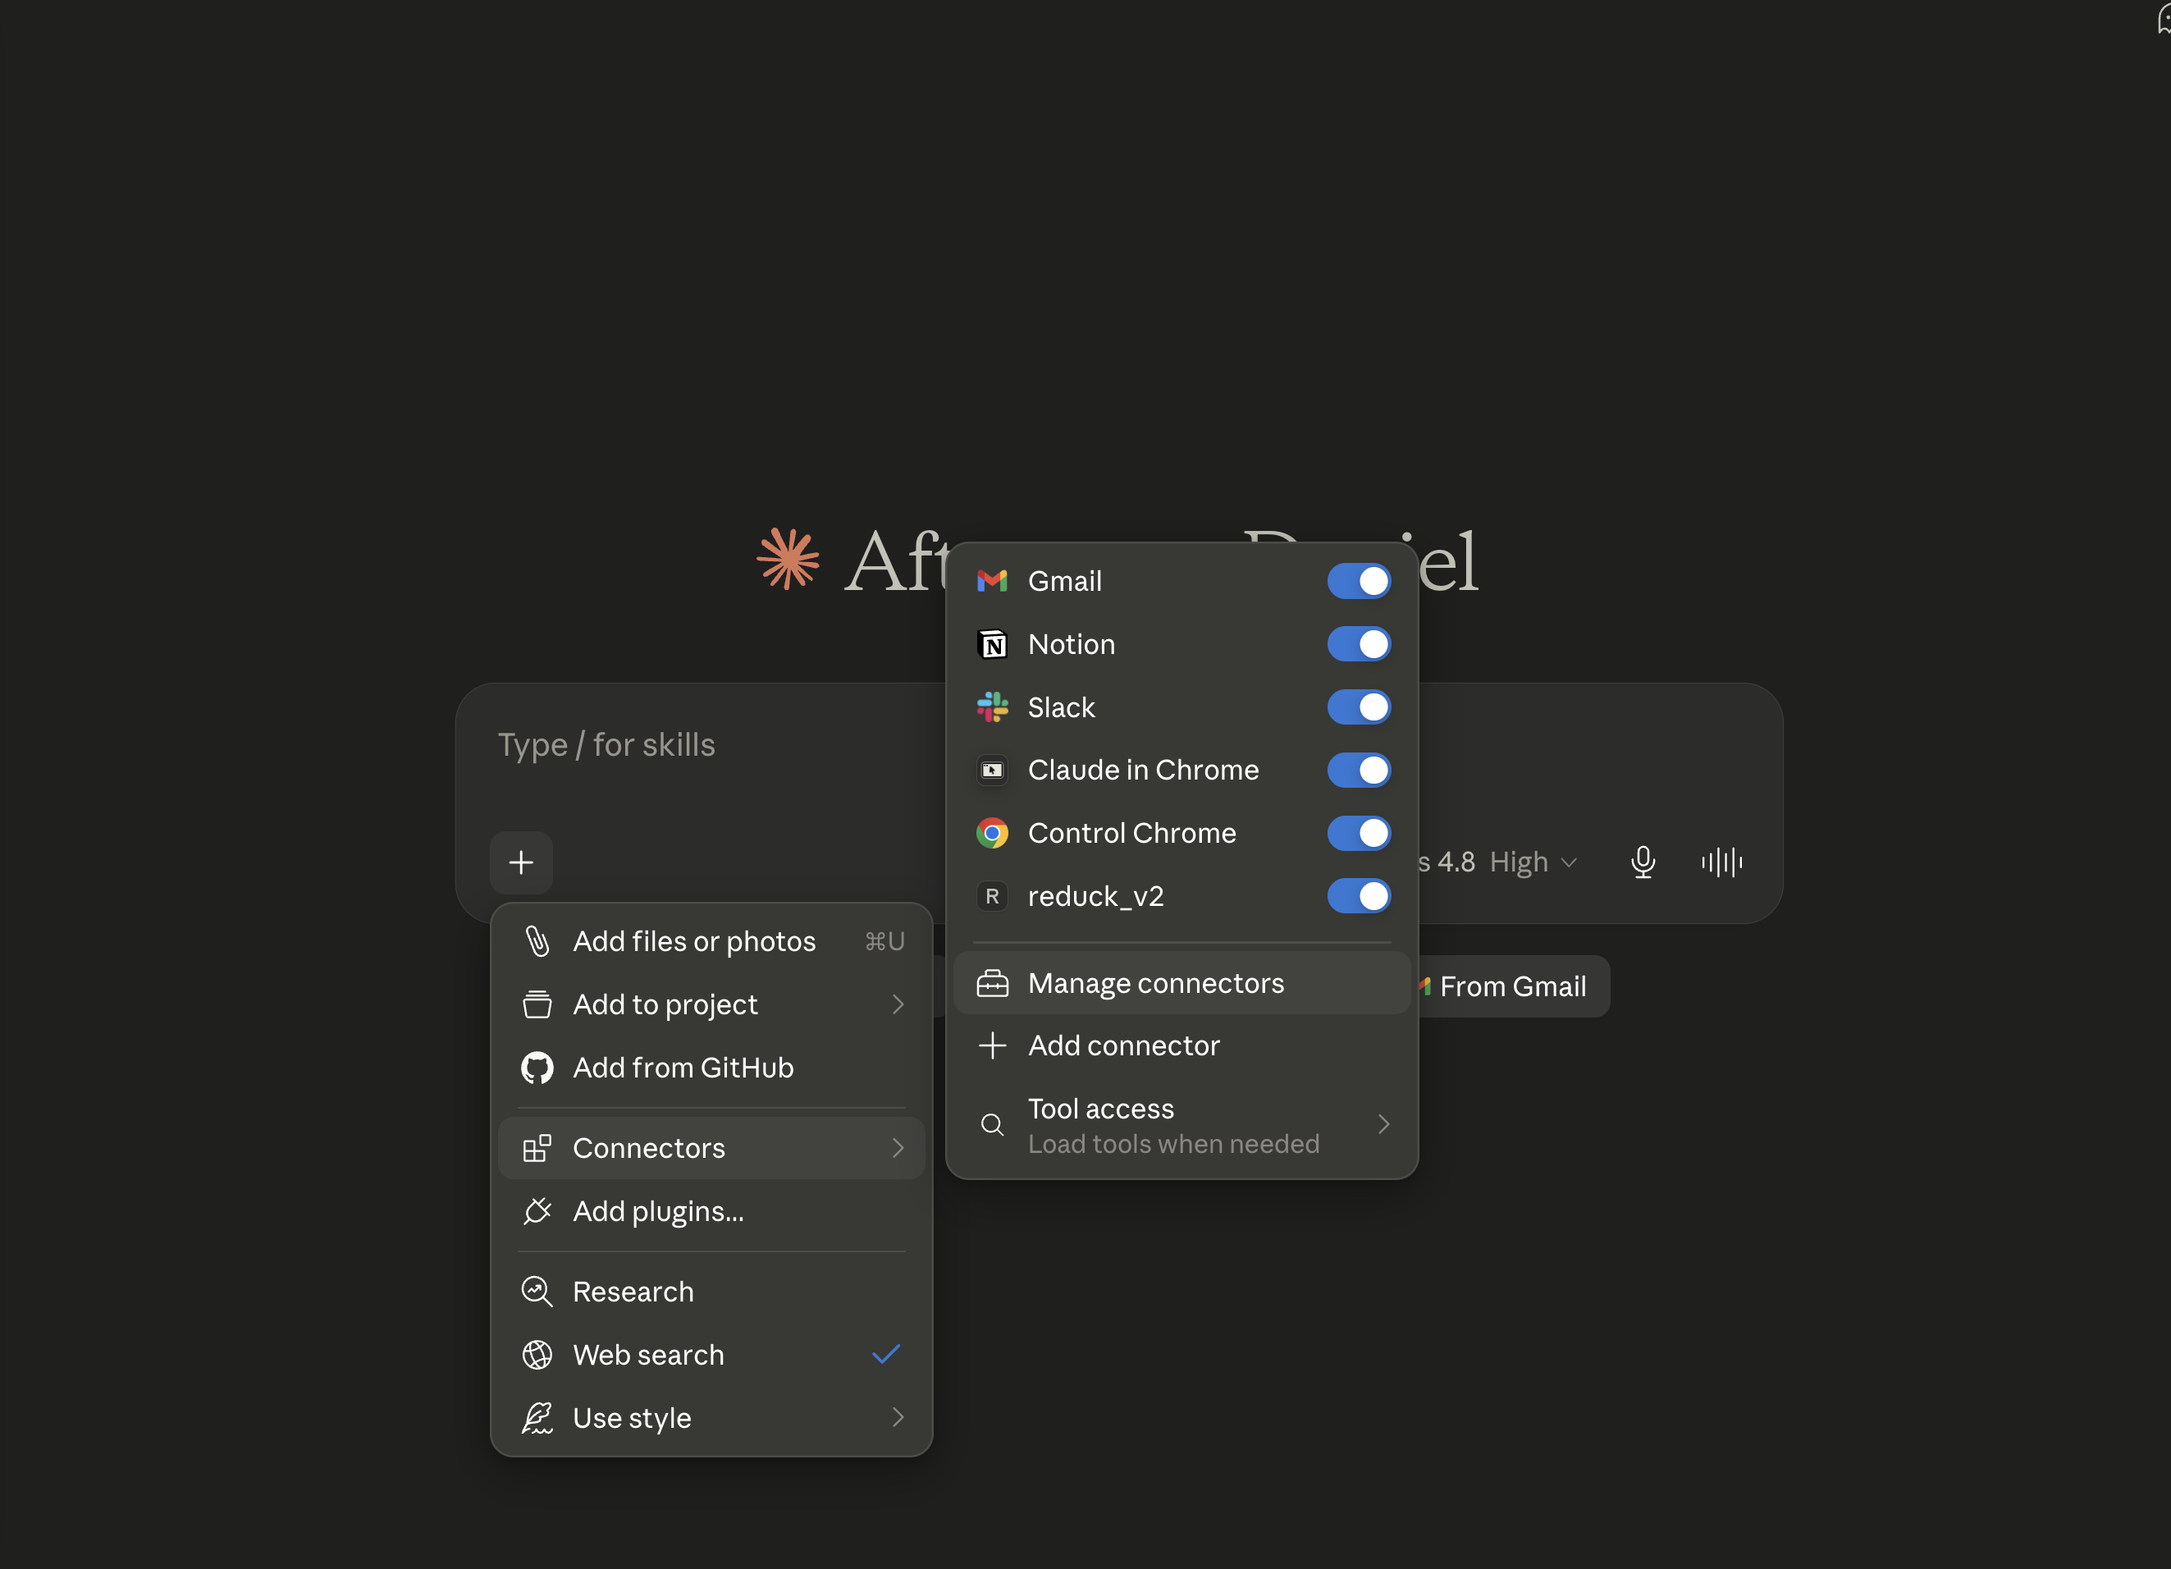
Task: Click the Slack connector name
Action: [x=1061, y=707]
